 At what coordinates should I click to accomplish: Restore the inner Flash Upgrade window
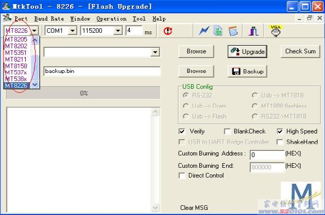tap(309, 18)
